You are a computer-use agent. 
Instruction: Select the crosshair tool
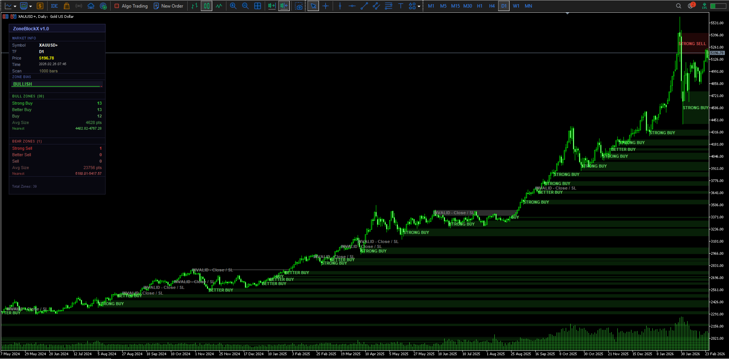tap(325, 6)
